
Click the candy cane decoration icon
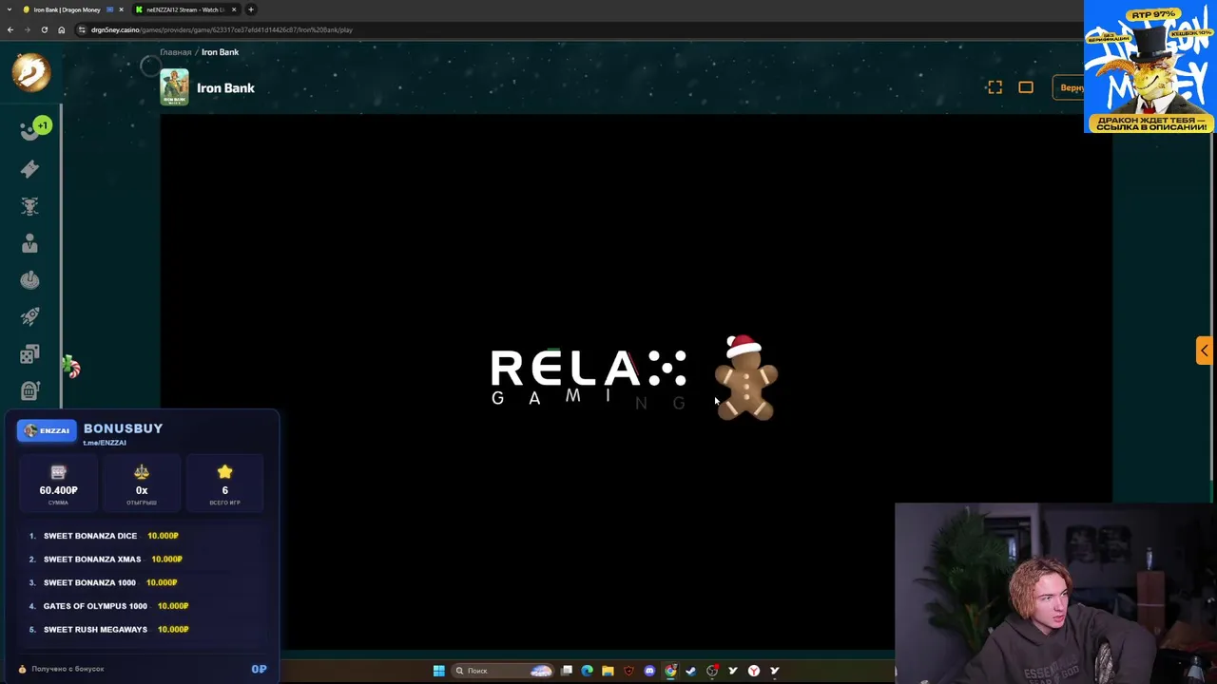point(72,367)
